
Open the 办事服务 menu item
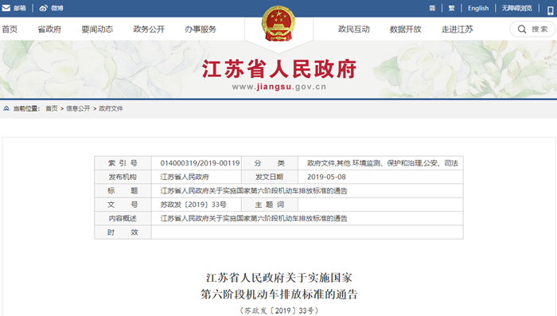pos(201,29)
